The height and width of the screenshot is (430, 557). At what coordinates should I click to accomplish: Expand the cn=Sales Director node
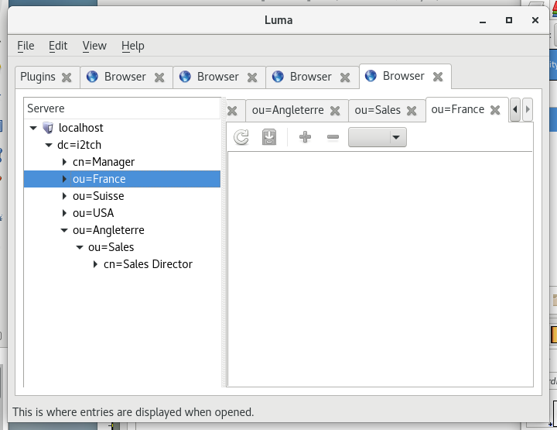click(95, 264)
